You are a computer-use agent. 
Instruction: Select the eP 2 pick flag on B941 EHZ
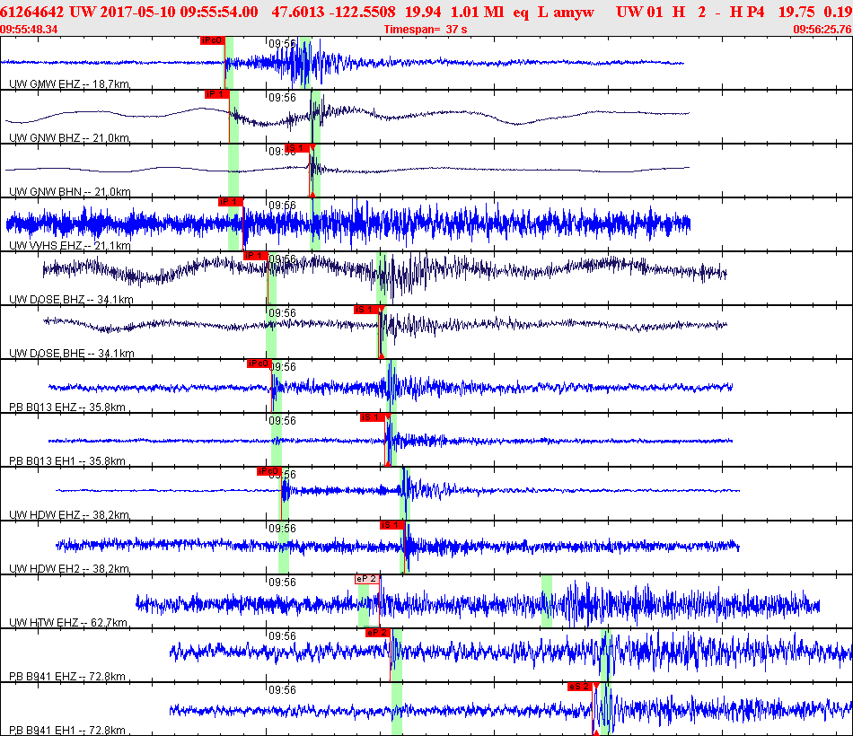pyautogui.click(x=377, y=633)
